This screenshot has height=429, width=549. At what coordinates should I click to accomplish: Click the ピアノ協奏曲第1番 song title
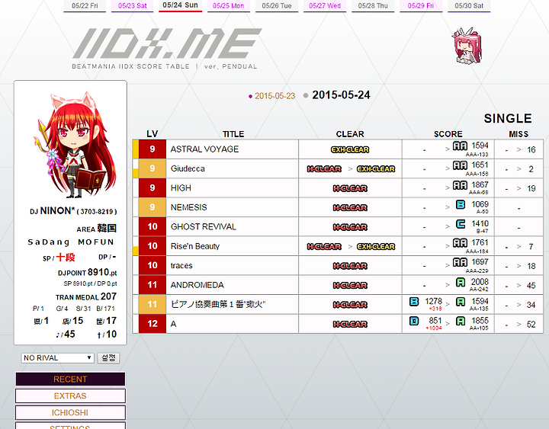click(x=218, y=305)
